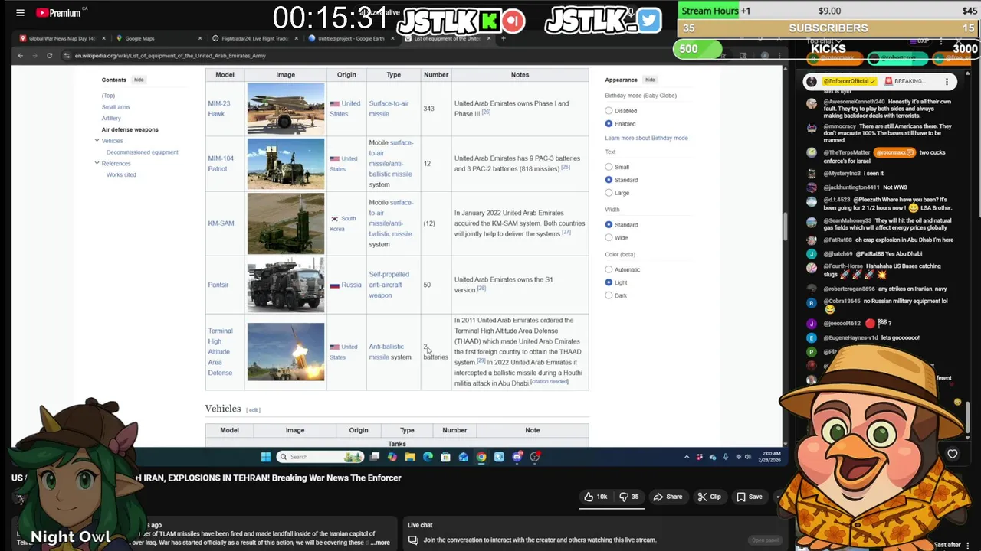
Task: Select Birthday mode Disabled radio
Action: (x=609, y=111)
